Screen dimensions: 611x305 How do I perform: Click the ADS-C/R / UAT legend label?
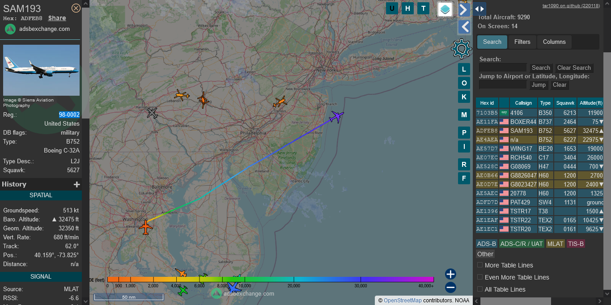click(x=522, y=244)
